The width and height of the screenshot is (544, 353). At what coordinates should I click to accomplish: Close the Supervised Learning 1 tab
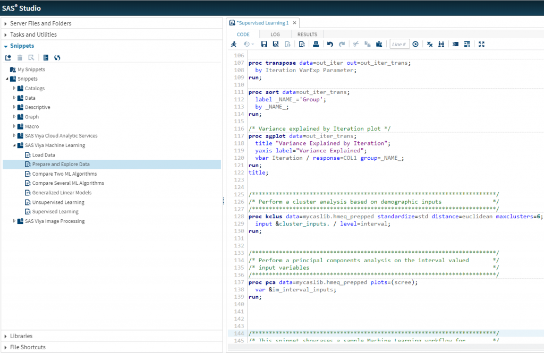[294, 22]
